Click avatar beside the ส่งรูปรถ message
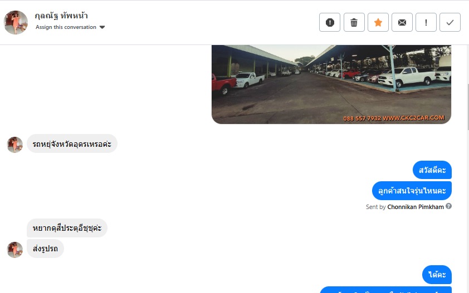469x293 pixels. 15,250
